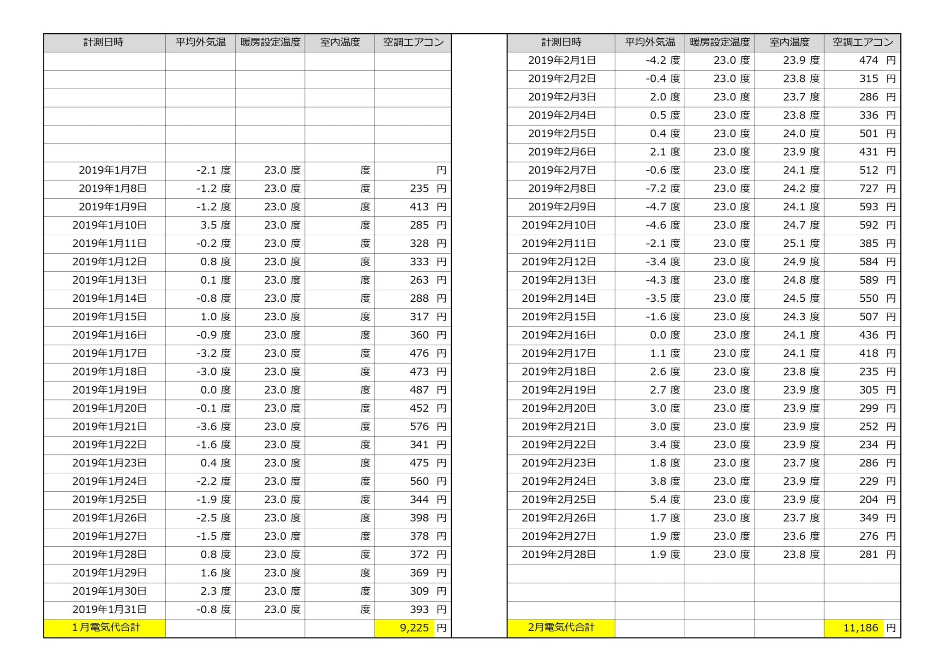Select the yellow 1月電気代合計 label cell
This screenshot has width=945, height=668.
(x=105, y=628)
